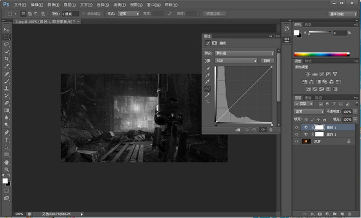Select the Eyedropper tool in left toolbar
Image resolution: width=361 pixels, height=218 pixels.
(7, 66)
